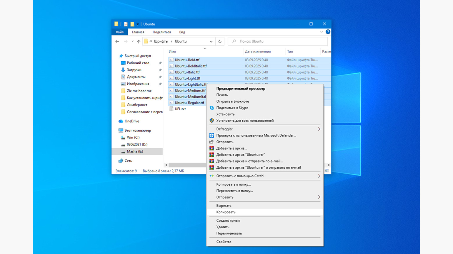Screen dimensions: 453x254
Task: Click the back navigation arrow
Action: [x=117, y=41]
